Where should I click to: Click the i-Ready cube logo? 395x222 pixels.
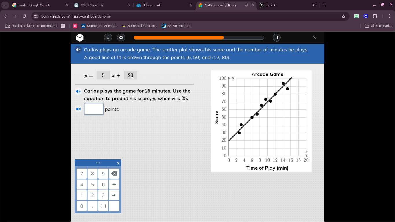coord(80,37)
